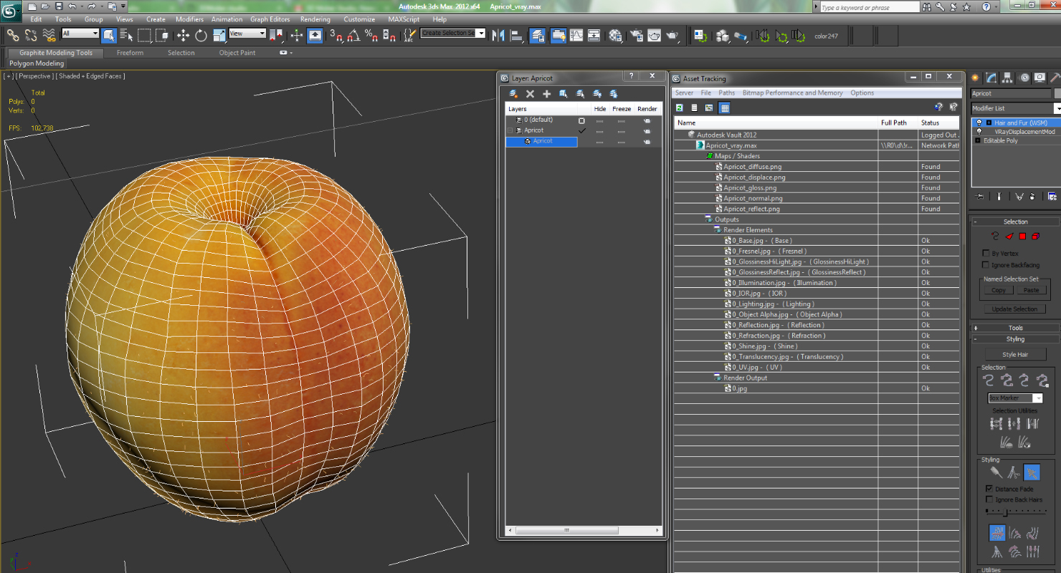The height and width of the screenshot is (573, 1061).
Task: Open the Rendering menu
Action: [315, 19]
